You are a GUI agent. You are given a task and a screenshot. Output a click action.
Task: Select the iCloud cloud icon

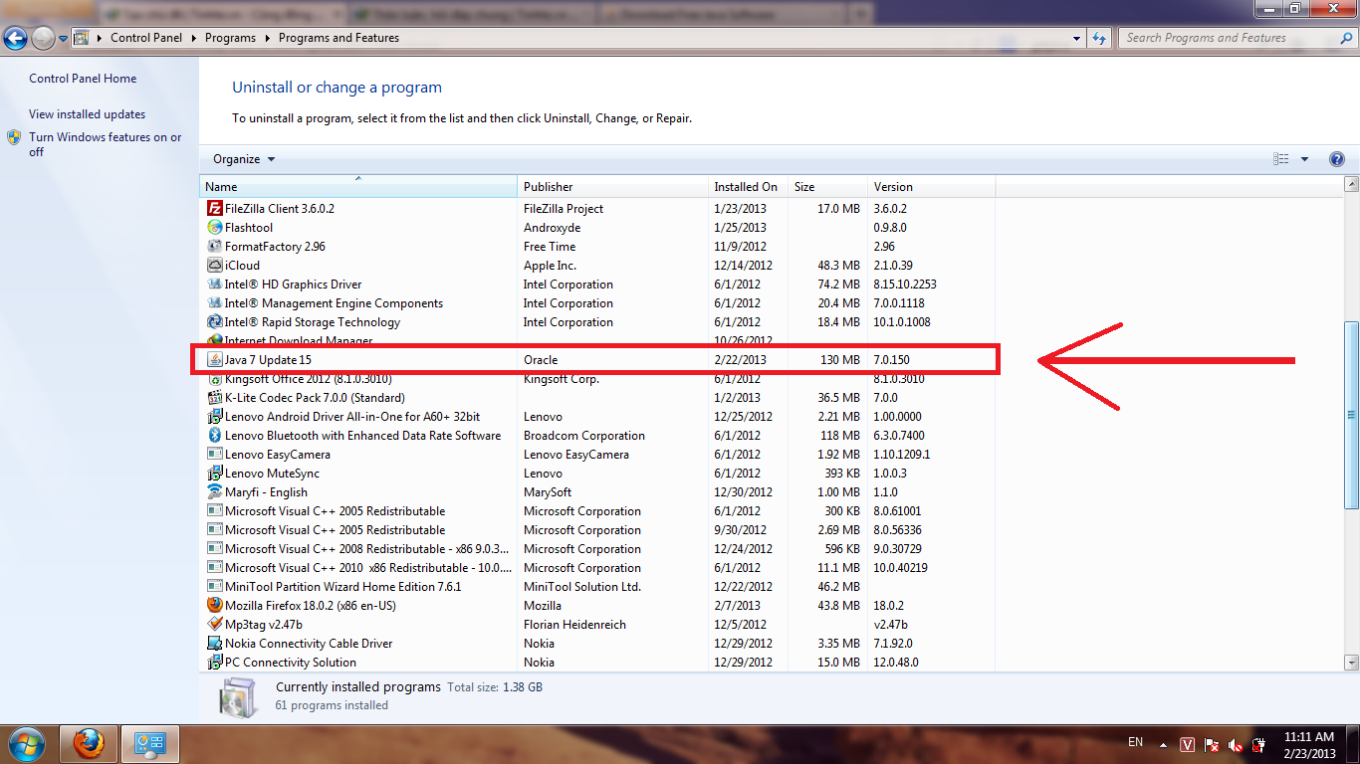click(214, 266)
